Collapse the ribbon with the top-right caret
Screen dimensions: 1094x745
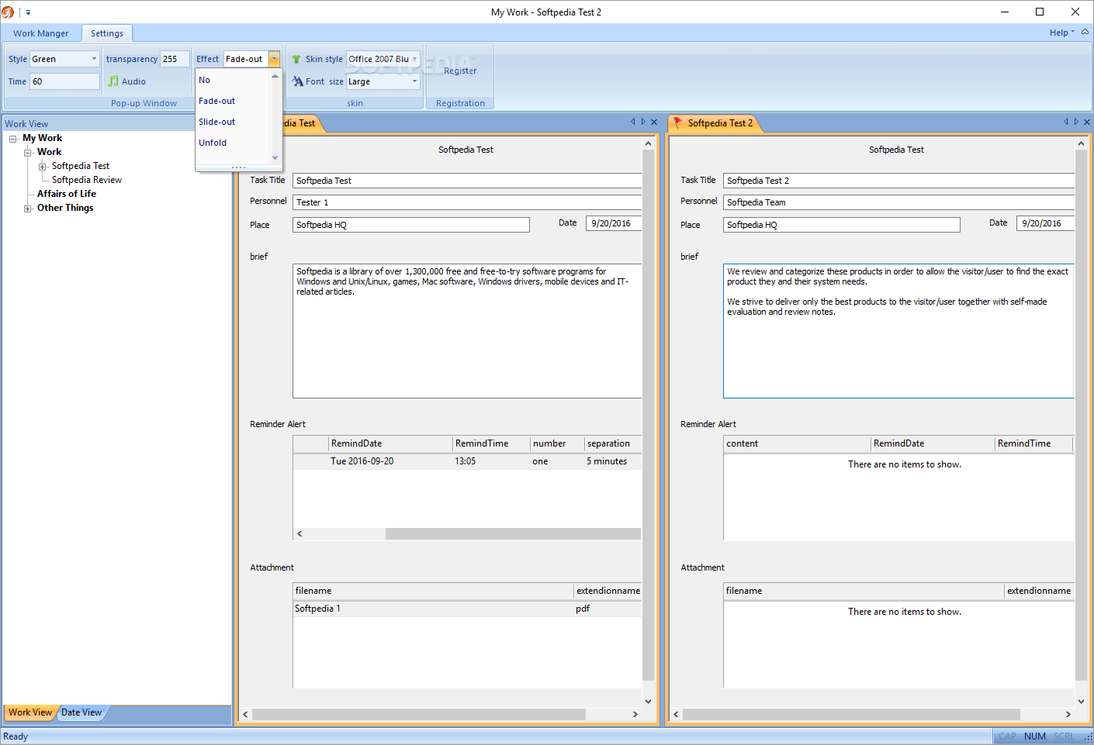click(1085, 33)
